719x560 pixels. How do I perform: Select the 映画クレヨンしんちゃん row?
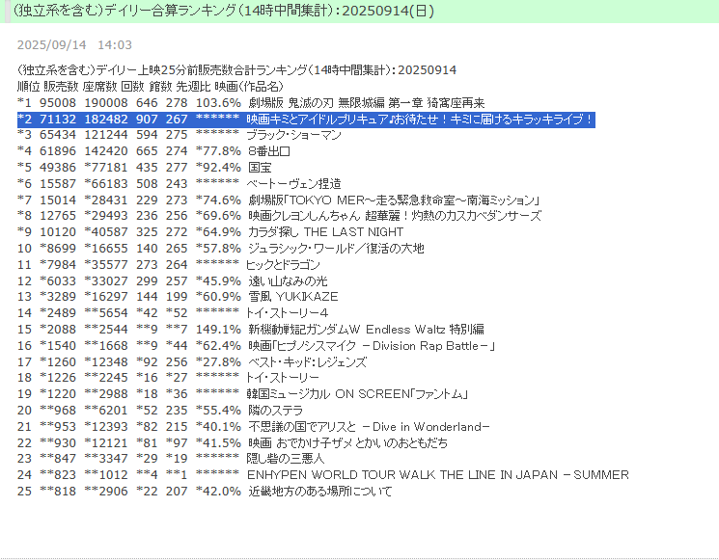pos(279,216)
